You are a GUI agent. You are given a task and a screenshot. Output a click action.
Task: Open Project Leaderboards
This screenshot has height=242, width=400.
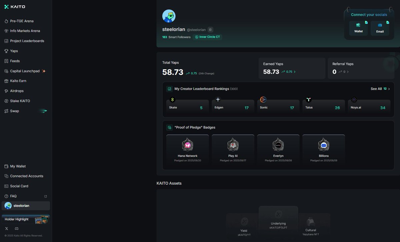click(x=27, y=41)
